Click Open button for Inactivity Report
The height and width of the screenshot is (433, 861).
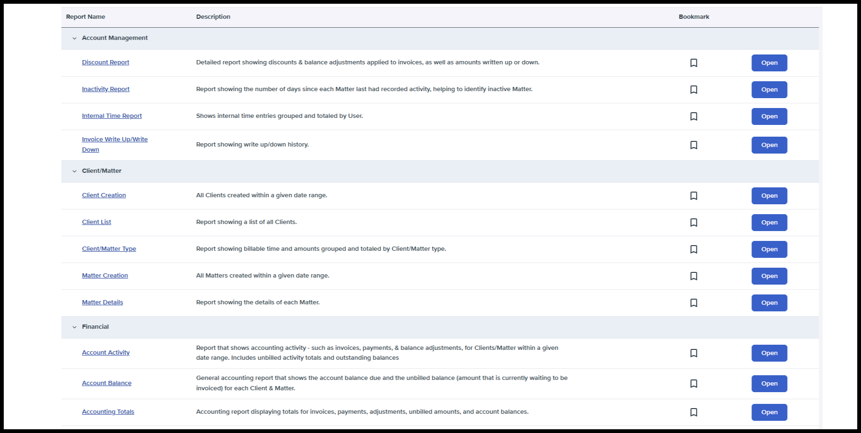[x=769, y=90]
